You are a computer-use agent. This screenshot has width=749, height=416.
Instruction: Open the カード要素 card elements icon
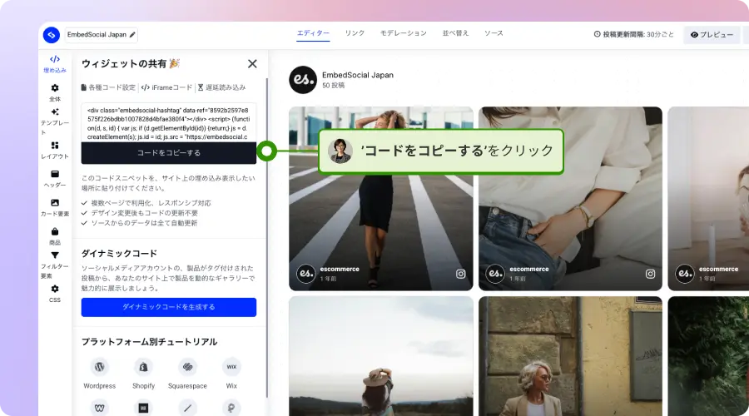[x=55, y=203]
